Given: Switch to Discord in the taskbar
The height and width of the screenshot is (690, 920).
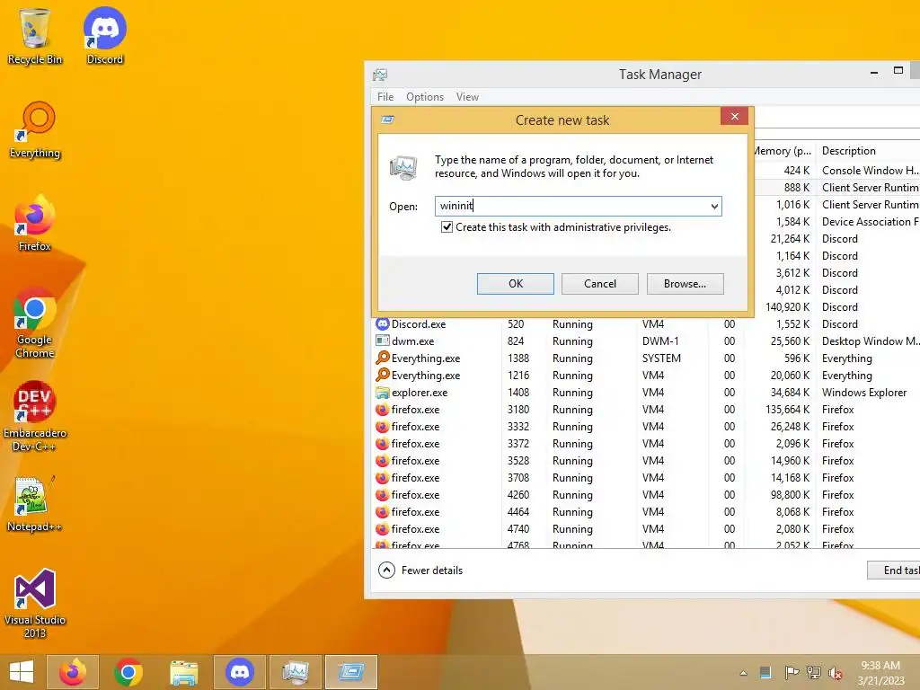Looking at the screenshot, I should (239, 672).
